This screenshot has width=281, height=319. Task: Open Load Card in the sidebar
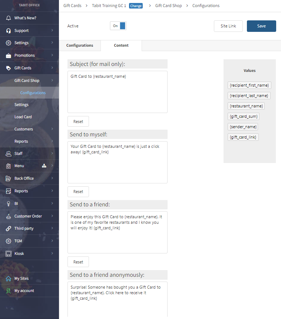coord(23,117)
